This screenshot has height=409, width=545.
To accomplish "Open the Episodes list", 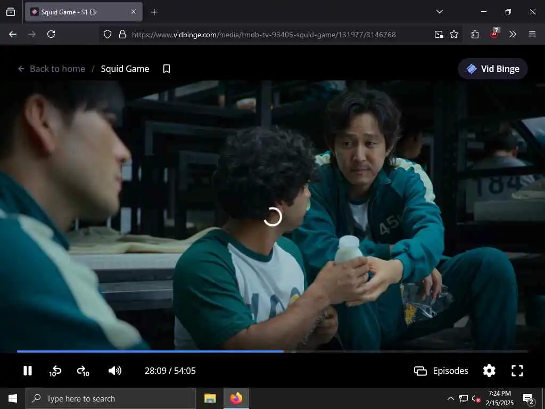I will tap(441, 371).
